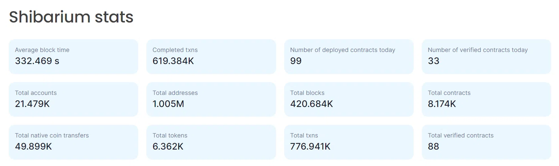Click the 420.684K total blocks value

point(311,104)
